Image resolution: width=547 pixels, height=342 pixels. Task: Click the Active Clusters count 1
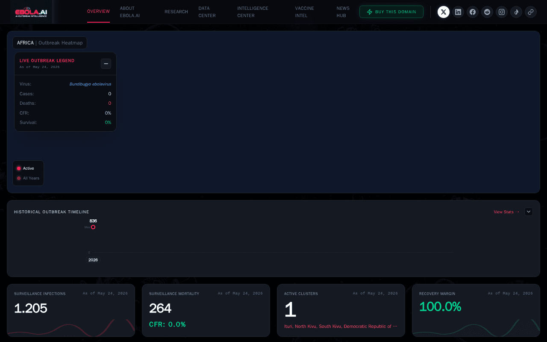pos(290,310)
